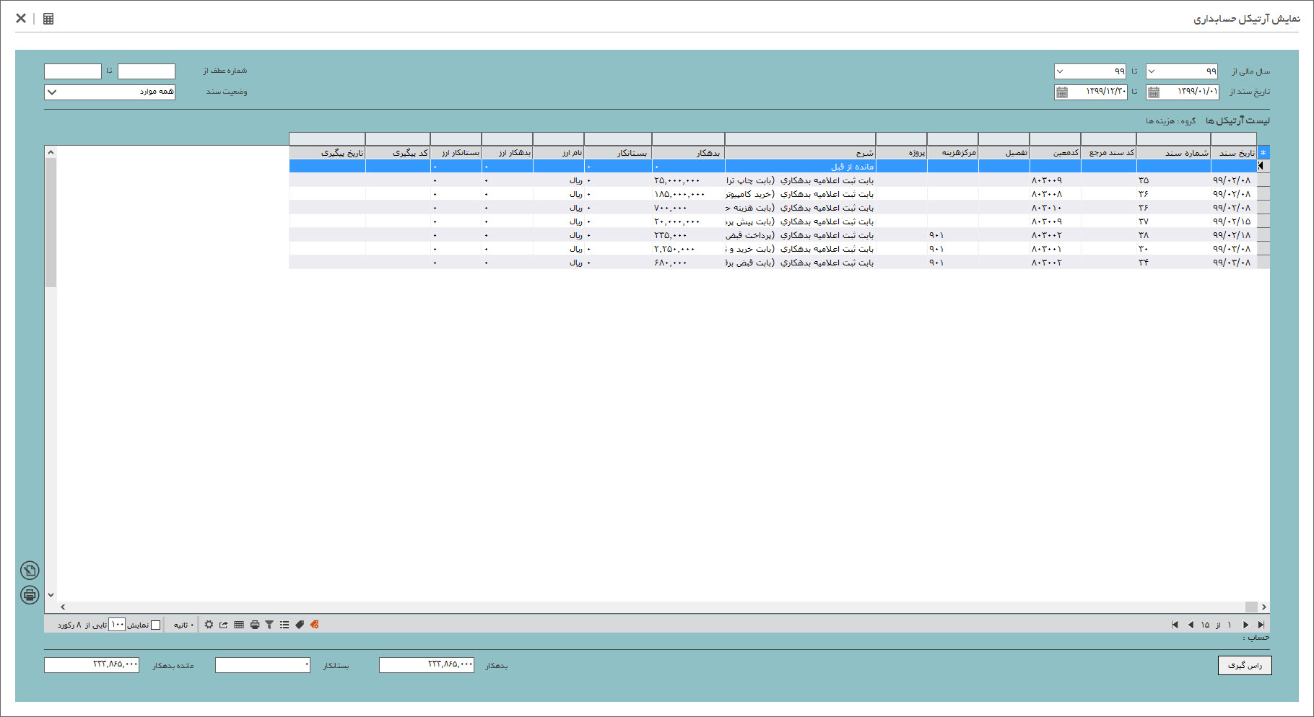Click the بستانکار total field at bottom

263,665
